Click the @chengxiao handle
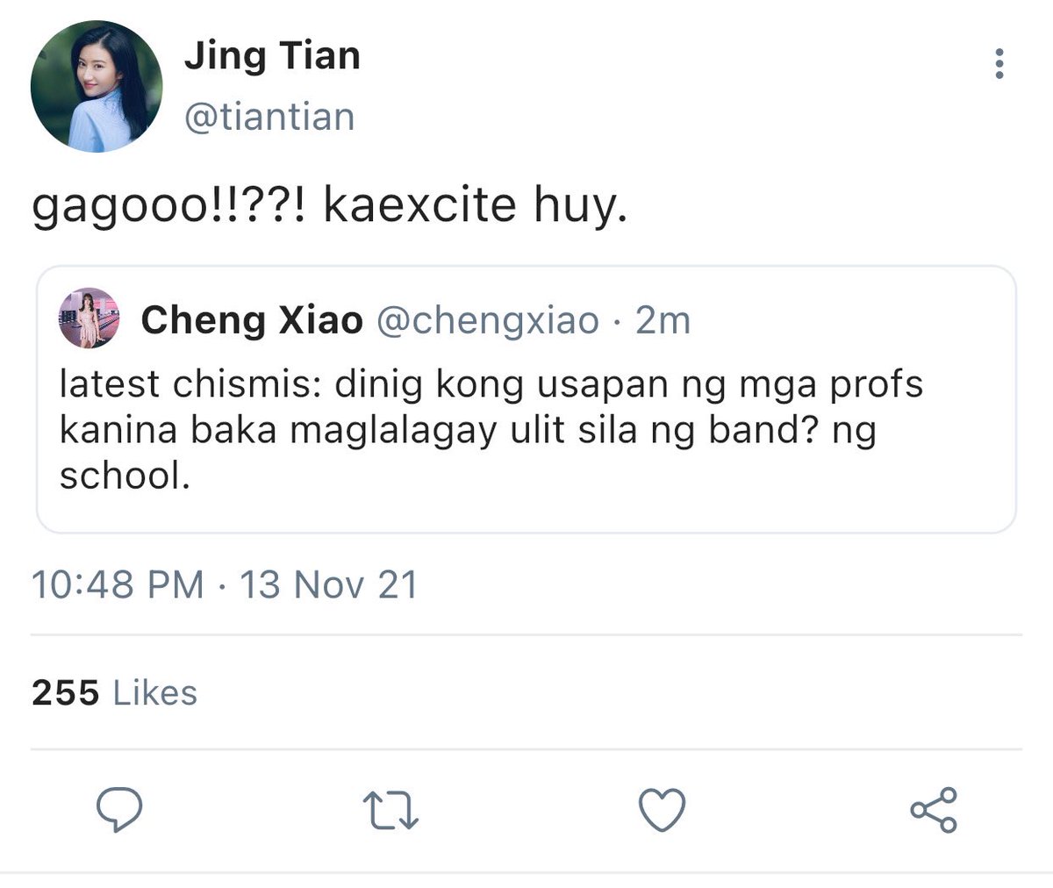 [x=488, y=321]
